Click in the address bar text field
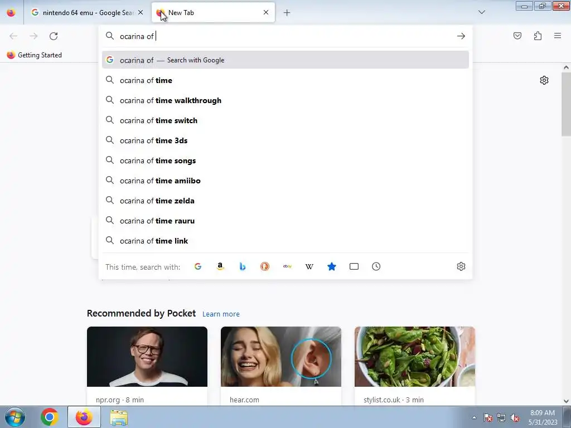The width and height of the screenshot is (571, 428). click(x=284, y=36)
